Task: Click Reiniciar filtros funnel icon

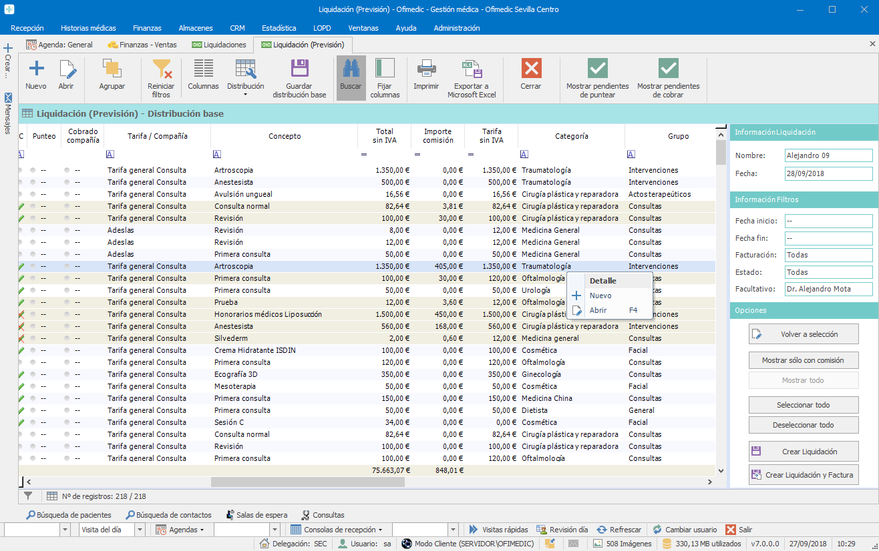Action: tap(161, 69)
